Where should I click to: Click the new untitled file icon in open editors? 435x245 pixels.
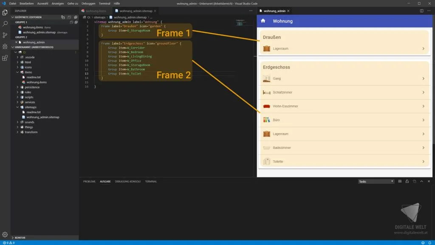[63, 17]
